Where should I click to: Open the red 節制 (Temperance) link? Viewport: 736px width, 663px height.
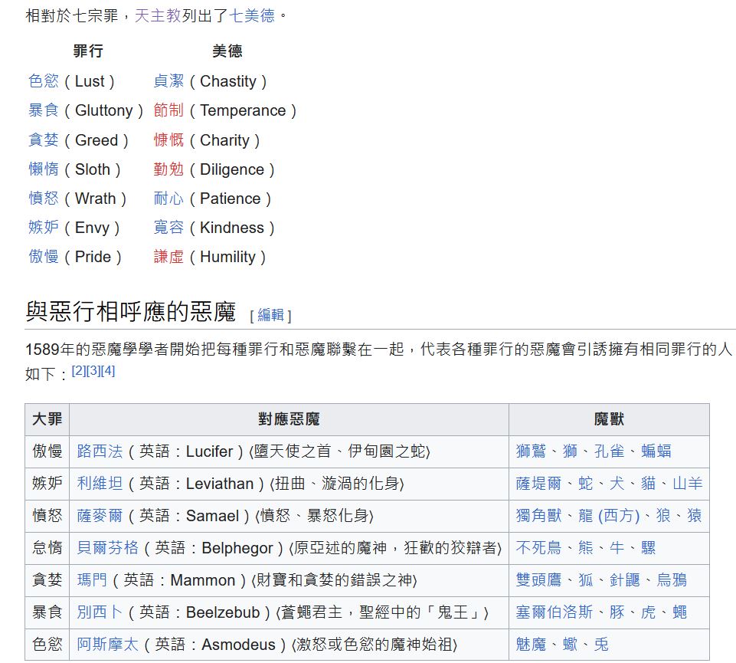[x=168, y=110]
